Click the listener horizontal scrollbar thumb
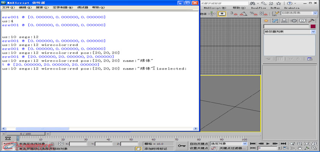 [x=42, y=128]
